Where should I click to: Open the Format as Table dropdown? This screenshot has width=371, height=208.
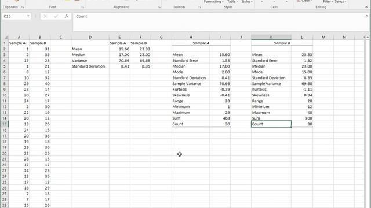232,2
